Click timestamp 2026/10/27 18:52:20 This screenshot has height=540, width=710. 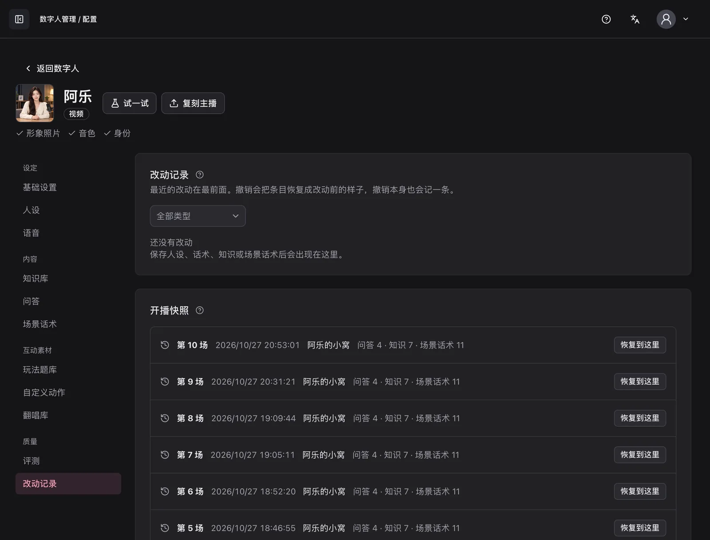tap(253, 492)
